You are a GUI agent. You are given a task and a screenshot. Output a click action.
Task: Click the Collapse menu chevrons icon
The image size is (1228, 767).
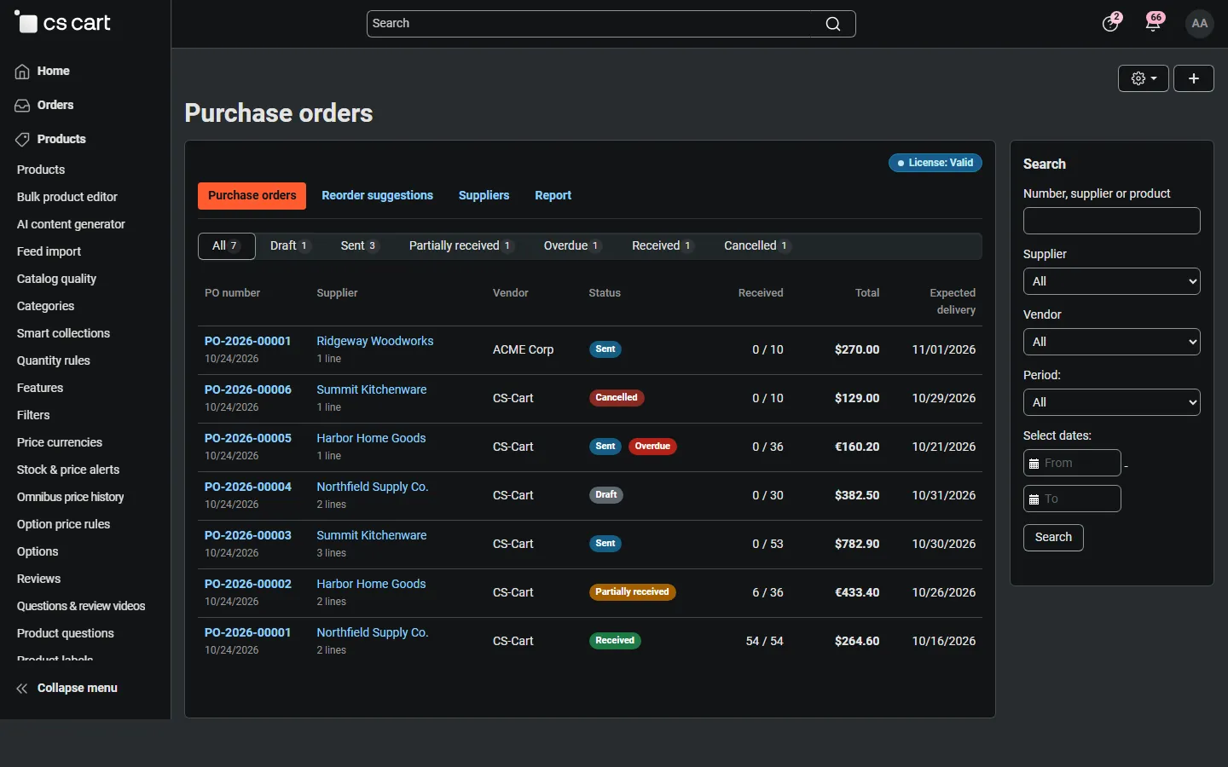coord(22,689)
